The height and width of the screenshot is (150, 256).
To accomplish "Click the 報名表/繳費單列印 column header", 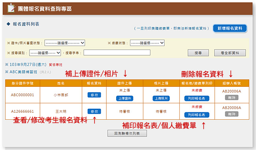I will click(x=197, y=83).
